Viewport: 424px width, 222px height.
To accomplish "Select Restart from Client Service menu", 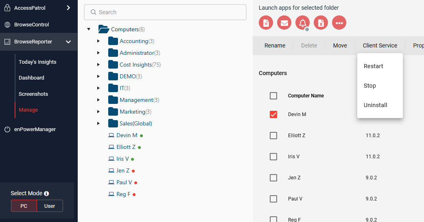I will pos(373,66).
